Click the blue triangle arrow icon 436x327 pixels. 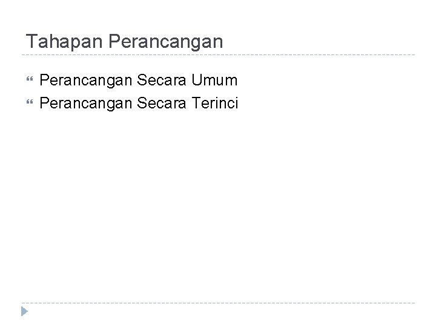pyautogui.click(x=24, y=311)
